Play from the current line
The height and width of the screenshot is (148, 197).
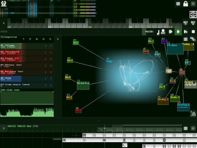click(171, 32)
